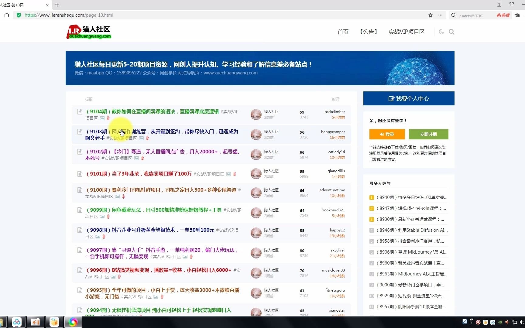Open sidebar item 9000期 最新冷门玄学项目

click(x=410, y=285)
